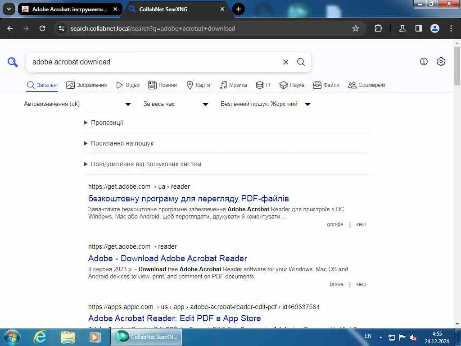The width and height of the screenshot is (461, 346).
Task: Launch Internet Explorer from taskbar
Action: (40, 337)
